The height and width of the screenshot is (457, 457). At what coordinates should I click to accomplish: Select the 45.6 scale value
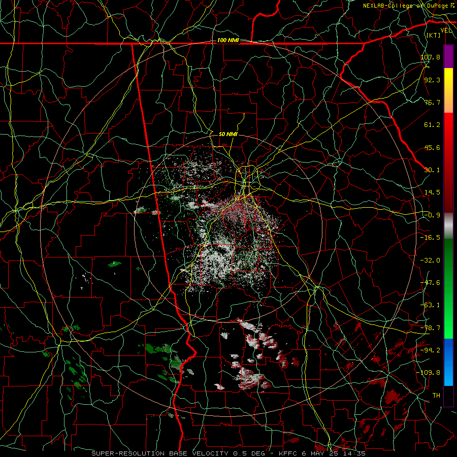(x=432, y=147)
